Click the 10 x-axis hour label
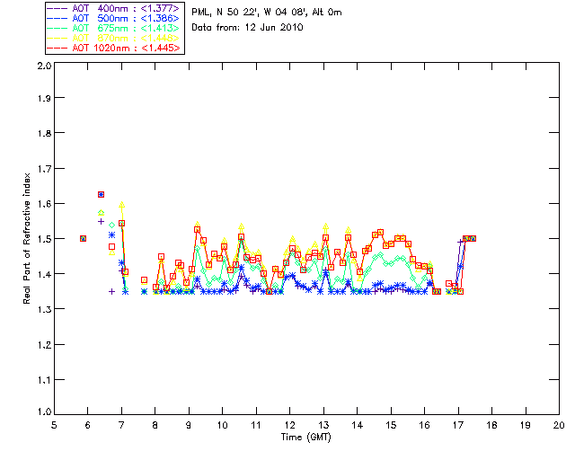575x460 pixels. (223, 425)
